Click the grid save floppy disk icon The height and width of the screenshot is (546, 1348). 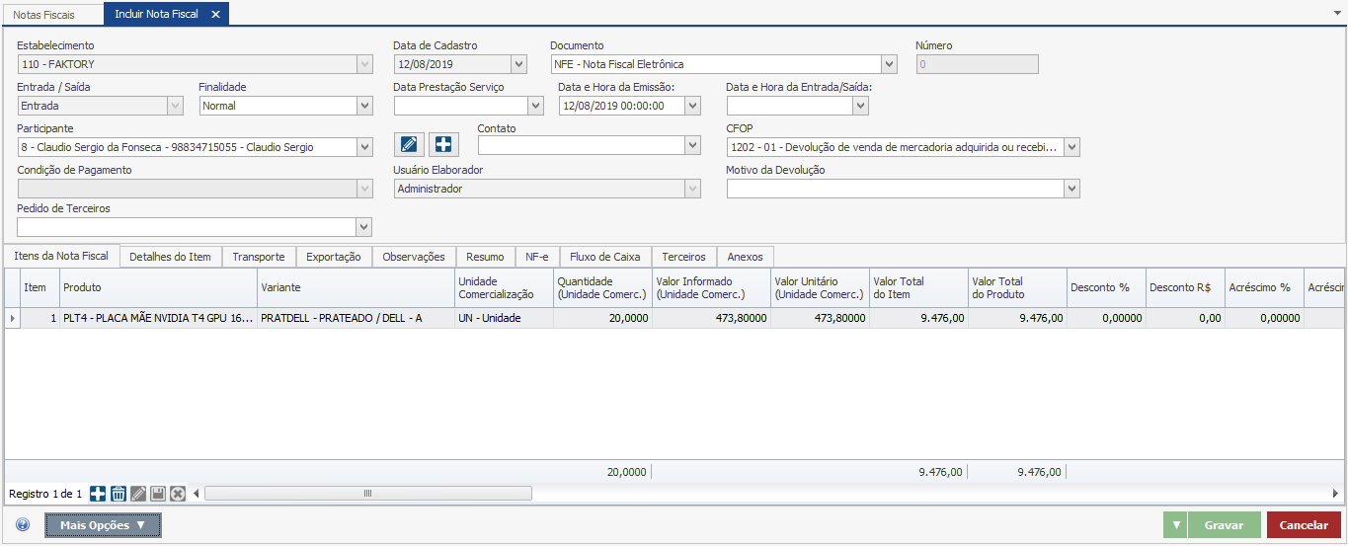158,494
